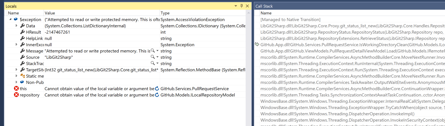Viewport: 445px width, 126px height.
Task: Select the DispatcherOperation.InvokeInSecurityContext frame
Action: [352, 120]
